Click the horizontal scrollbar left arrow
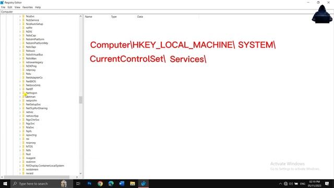Image resolution: width=334 pixels, height=188 pixels. pos(2,177)
